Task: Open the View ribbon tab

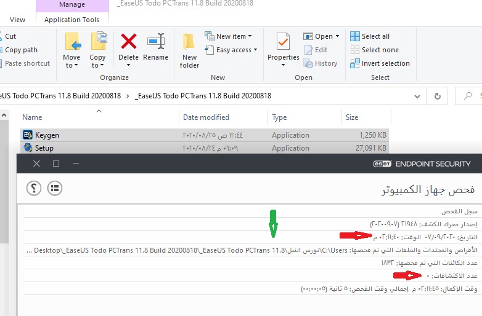Action: [18, 20]
